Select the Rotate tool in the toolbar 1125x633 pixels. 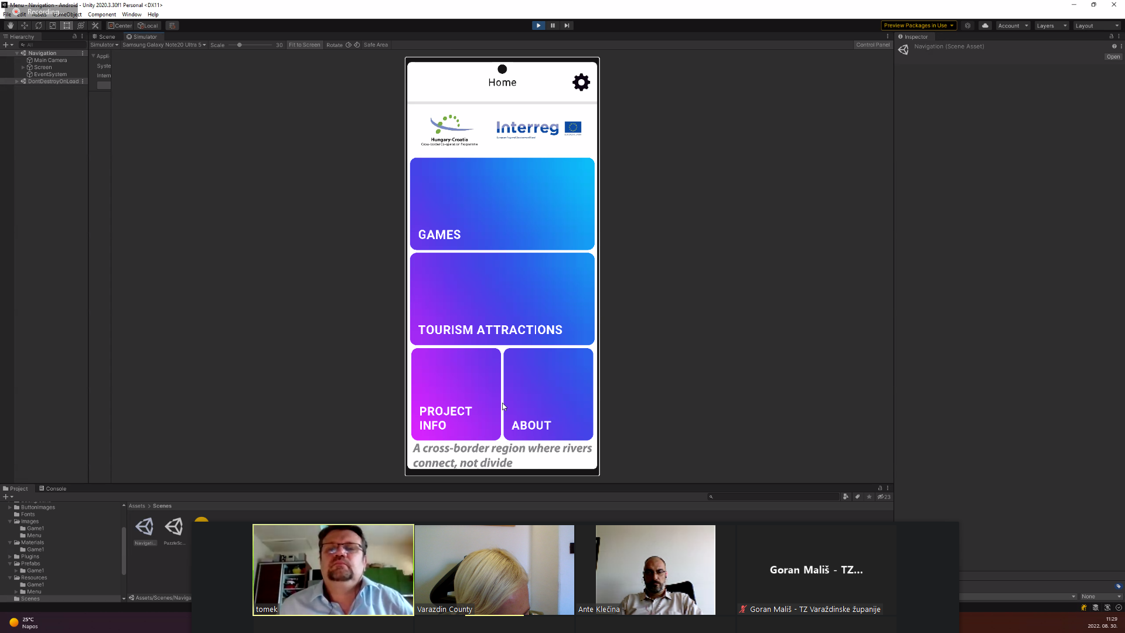[x=39, y=26]
